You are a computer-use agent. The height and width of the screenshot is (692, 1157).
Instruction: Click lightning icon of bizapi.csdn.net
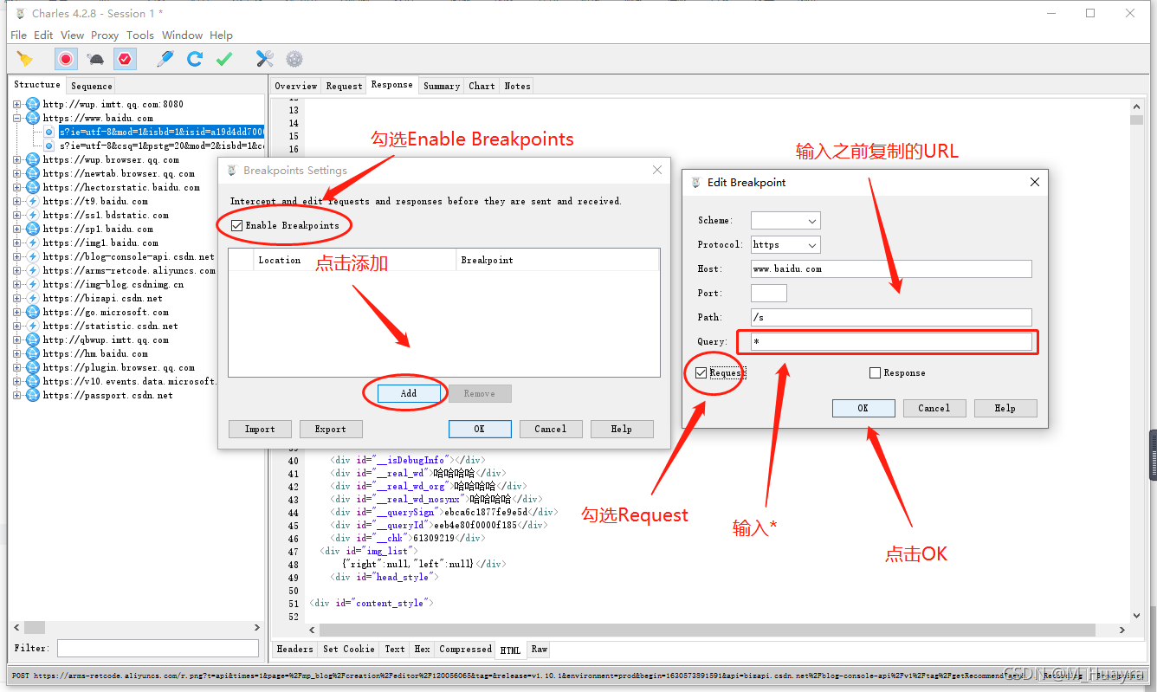[x=33, y=298]
